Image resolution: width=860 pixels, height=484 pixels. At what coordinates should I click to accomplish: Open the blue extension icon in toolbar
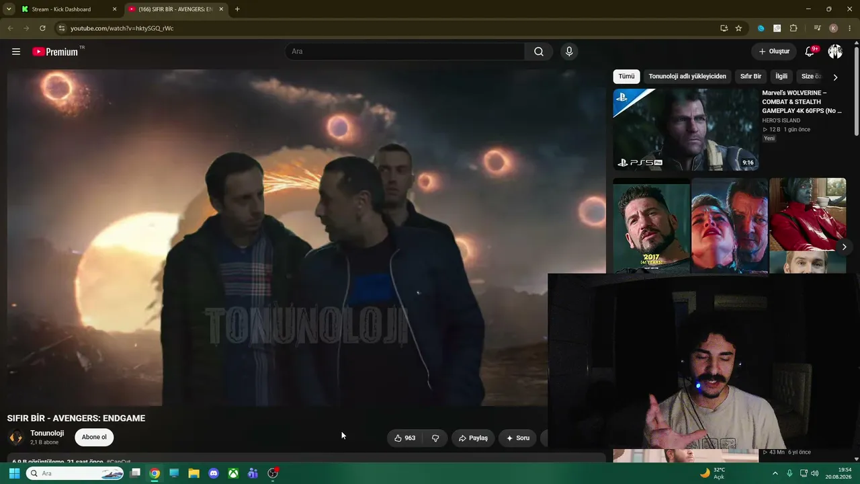761,28
